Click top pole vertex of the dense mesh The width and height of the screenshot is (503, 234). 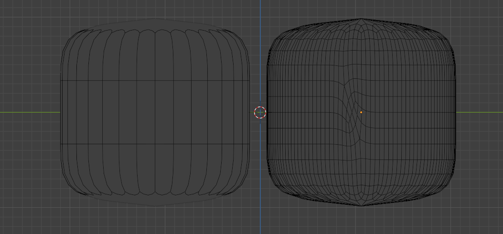point(361,19)
